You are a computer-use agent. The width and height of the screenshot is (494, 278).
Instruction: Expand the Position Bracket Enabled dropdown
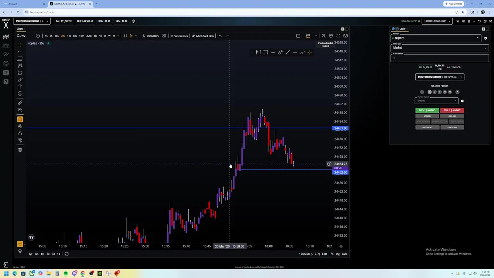point(436,101)
